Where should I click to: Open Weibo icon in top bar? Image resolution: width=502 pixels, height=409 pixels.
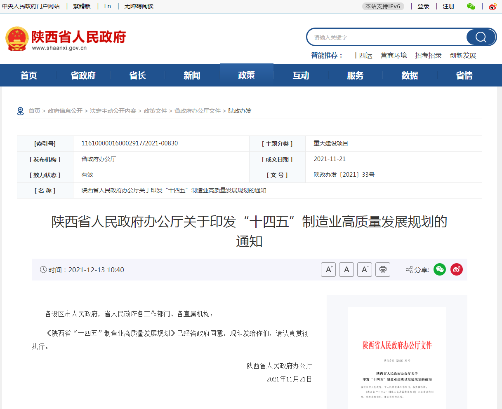(x=493, y=7)
